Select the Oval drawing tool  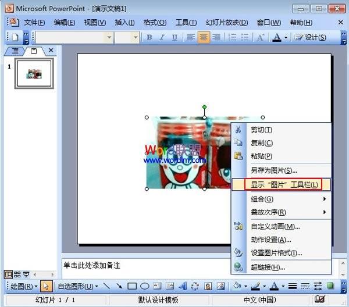(x=145, y=286)
